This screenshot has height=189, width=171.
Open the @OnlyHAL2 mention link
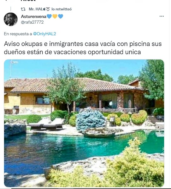pyautogui.click(x=44, y=34)
